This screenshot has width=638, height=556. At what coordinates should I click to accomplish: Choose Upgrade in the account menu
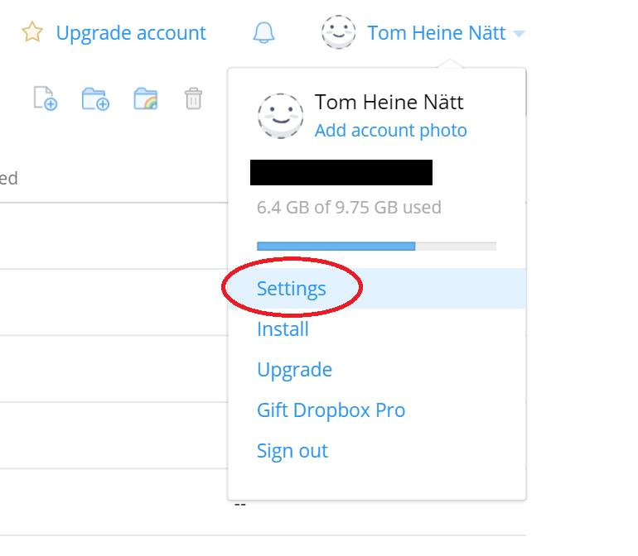point(295,370)
